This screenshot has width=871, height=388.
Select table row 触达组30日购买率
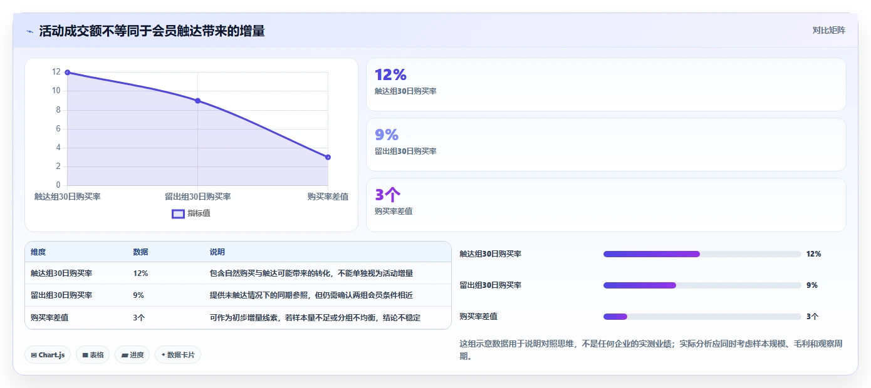point(238,273)
